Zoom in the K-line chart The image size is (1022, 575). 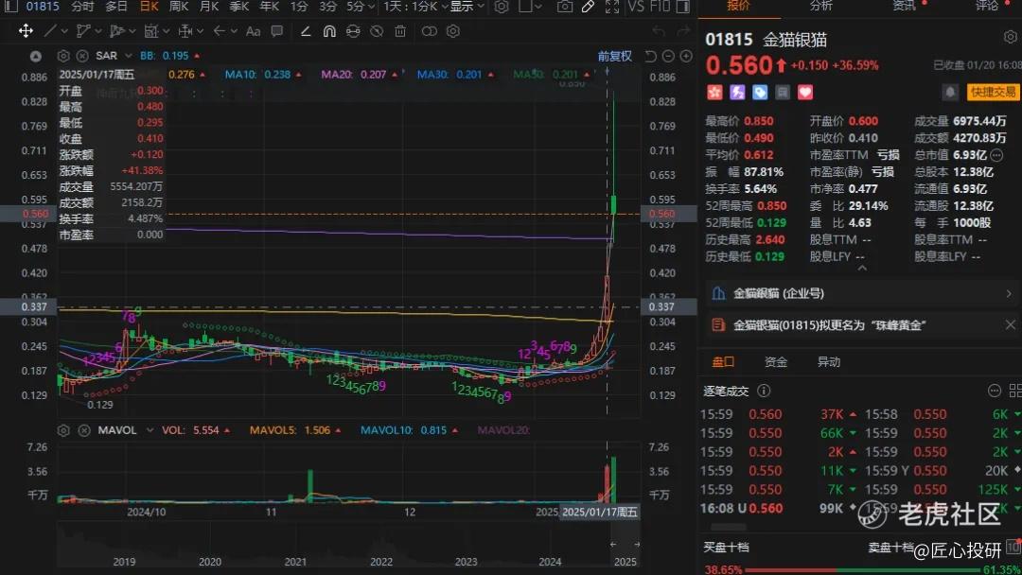(x=686, y=57)
